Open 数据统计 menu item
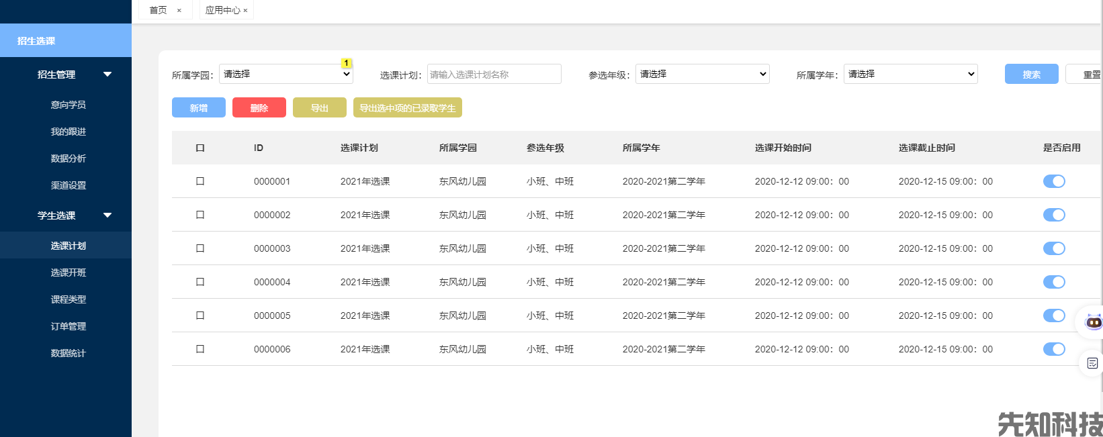This screenshot has width=1103, height=437. pos(69,353)
